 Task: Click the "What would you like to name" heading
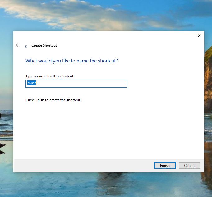coord(71,61)
